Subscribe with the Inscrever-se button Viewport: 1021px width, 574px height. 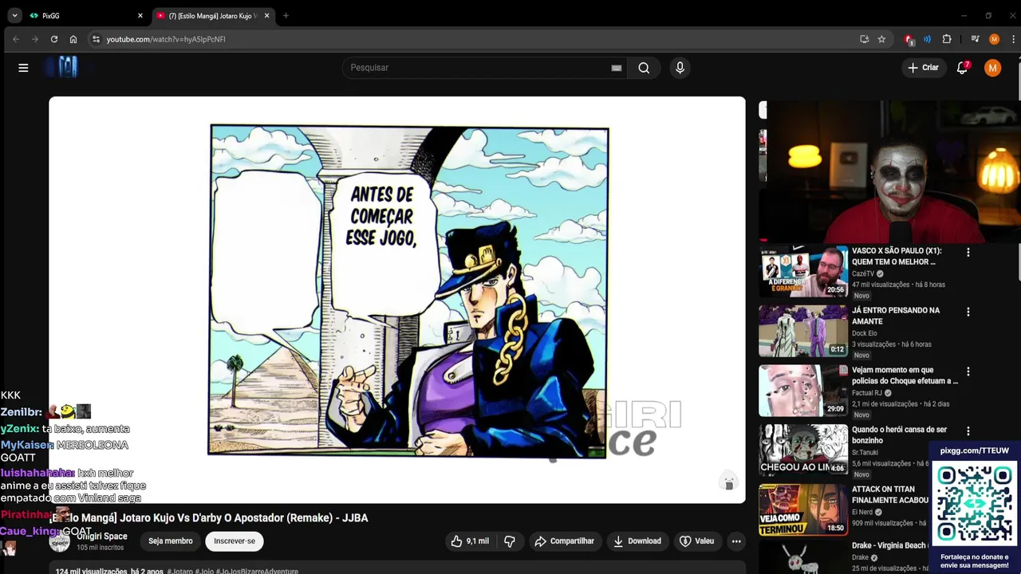pyautogui.click(x=235, y=541)
